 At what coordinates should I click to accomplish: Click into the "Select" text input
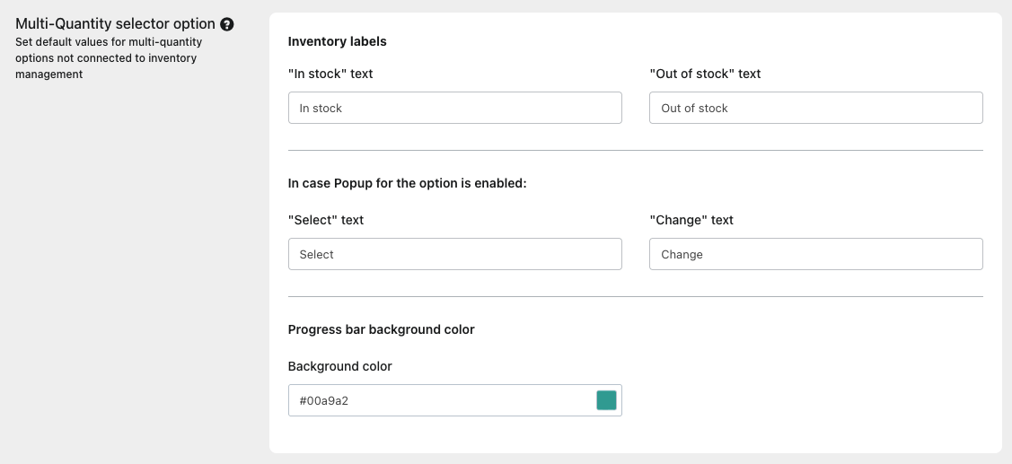click(x=454, y=254)
